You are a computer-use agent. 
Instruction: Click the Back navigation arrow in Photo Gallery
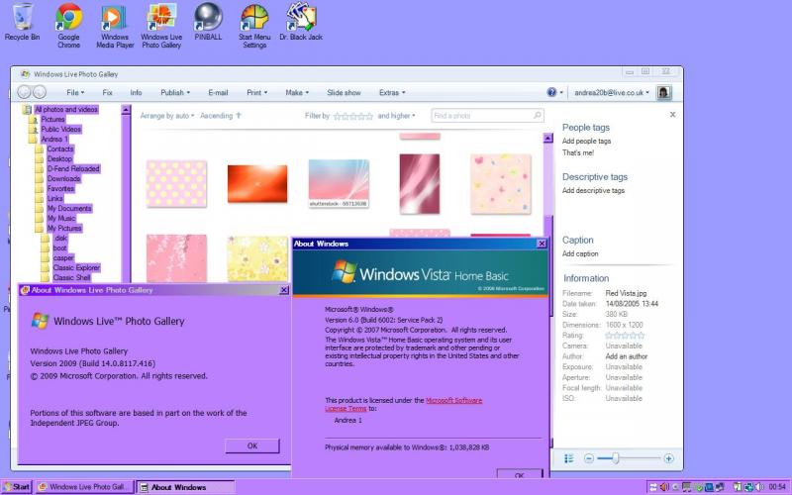click(x=24, y=92)
